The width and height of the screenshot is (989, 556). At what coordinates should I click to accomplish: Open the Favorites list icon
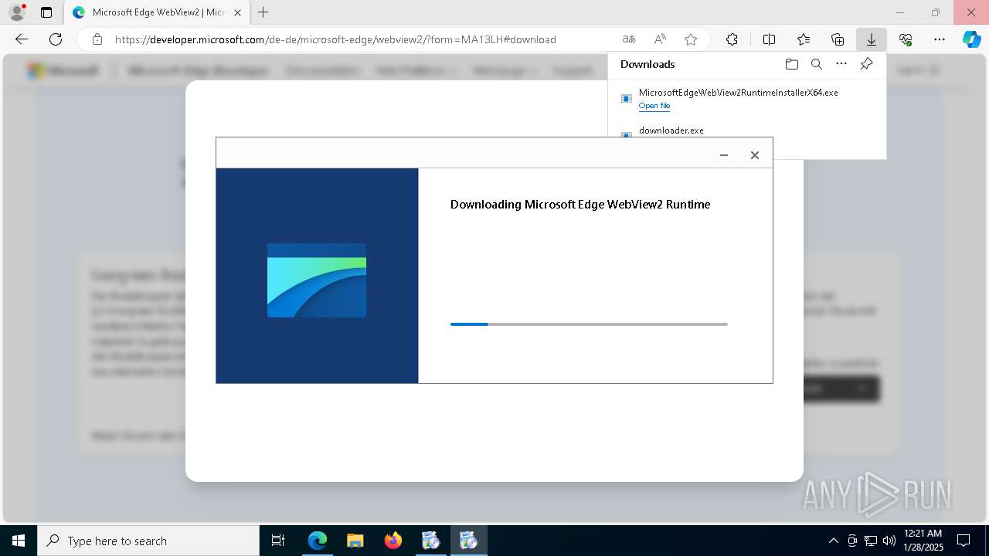click(x=804, y=39)
